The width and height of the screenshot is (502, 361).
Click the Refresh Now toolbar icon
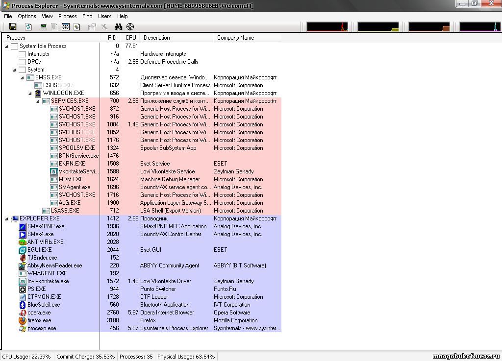click(x=28, y=27)
